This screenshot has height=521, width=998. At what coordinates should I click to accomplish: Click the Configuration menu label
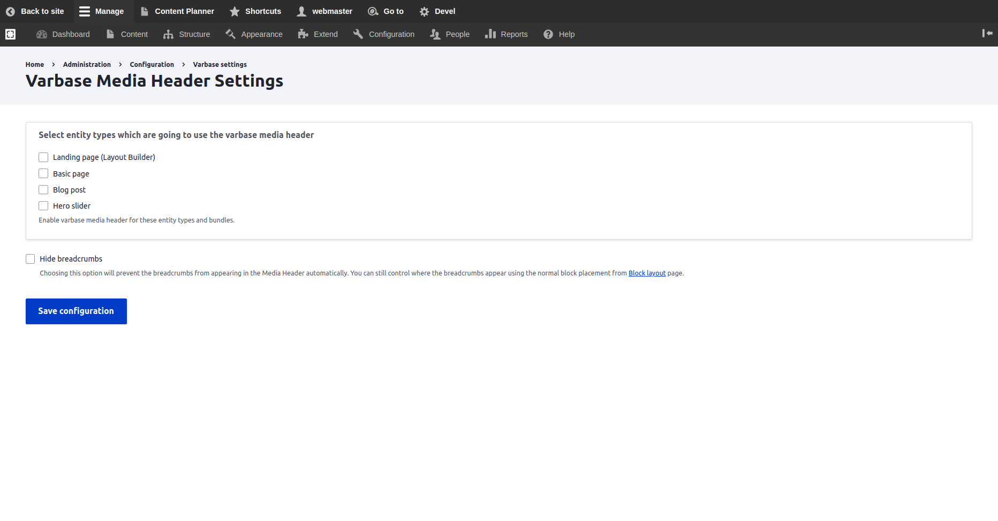coord(391,34)
